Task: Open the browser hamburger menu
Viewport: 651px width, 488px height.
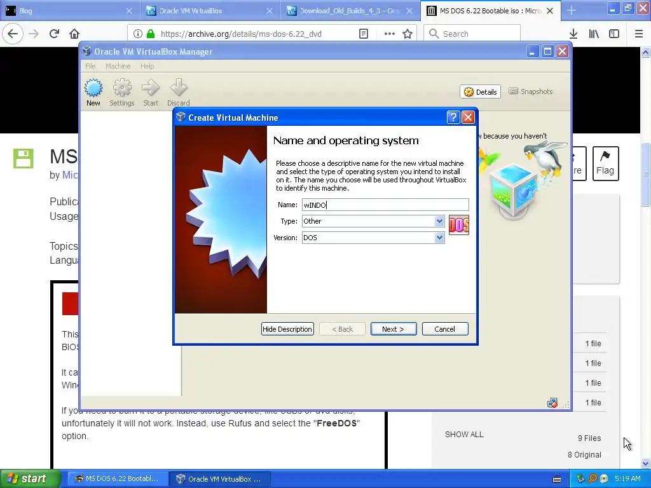Action: [x=639, y=34]
